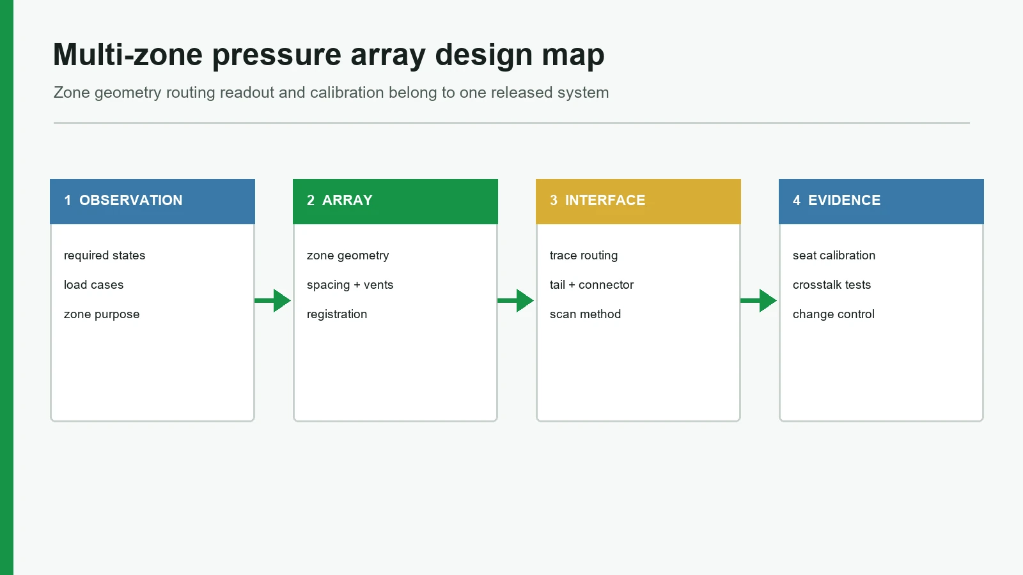Click the 'scan method' item

tap(586, 314)
